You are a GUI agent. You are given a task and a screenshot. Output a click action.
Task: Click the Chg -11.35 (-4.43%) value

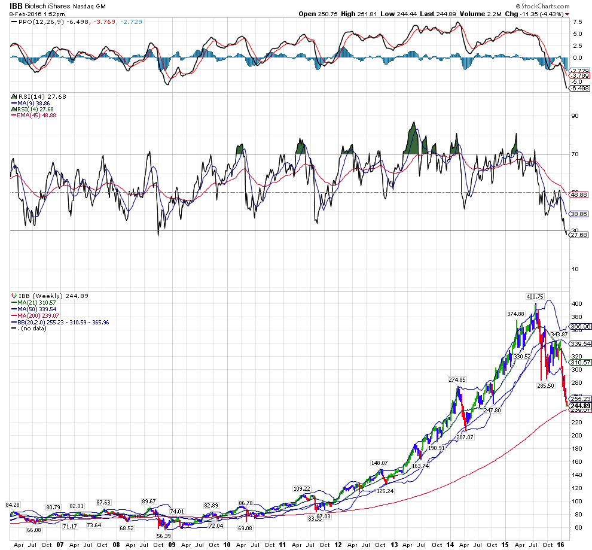pyautogui.click(x=534, y=14)
